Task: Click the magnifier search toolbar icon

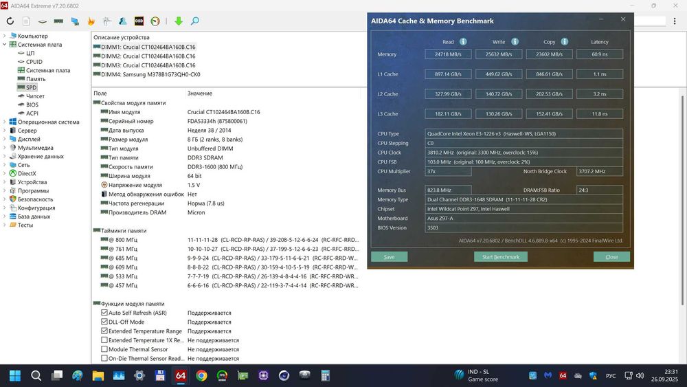Action: pyautogui.click(x=195, y=21)
